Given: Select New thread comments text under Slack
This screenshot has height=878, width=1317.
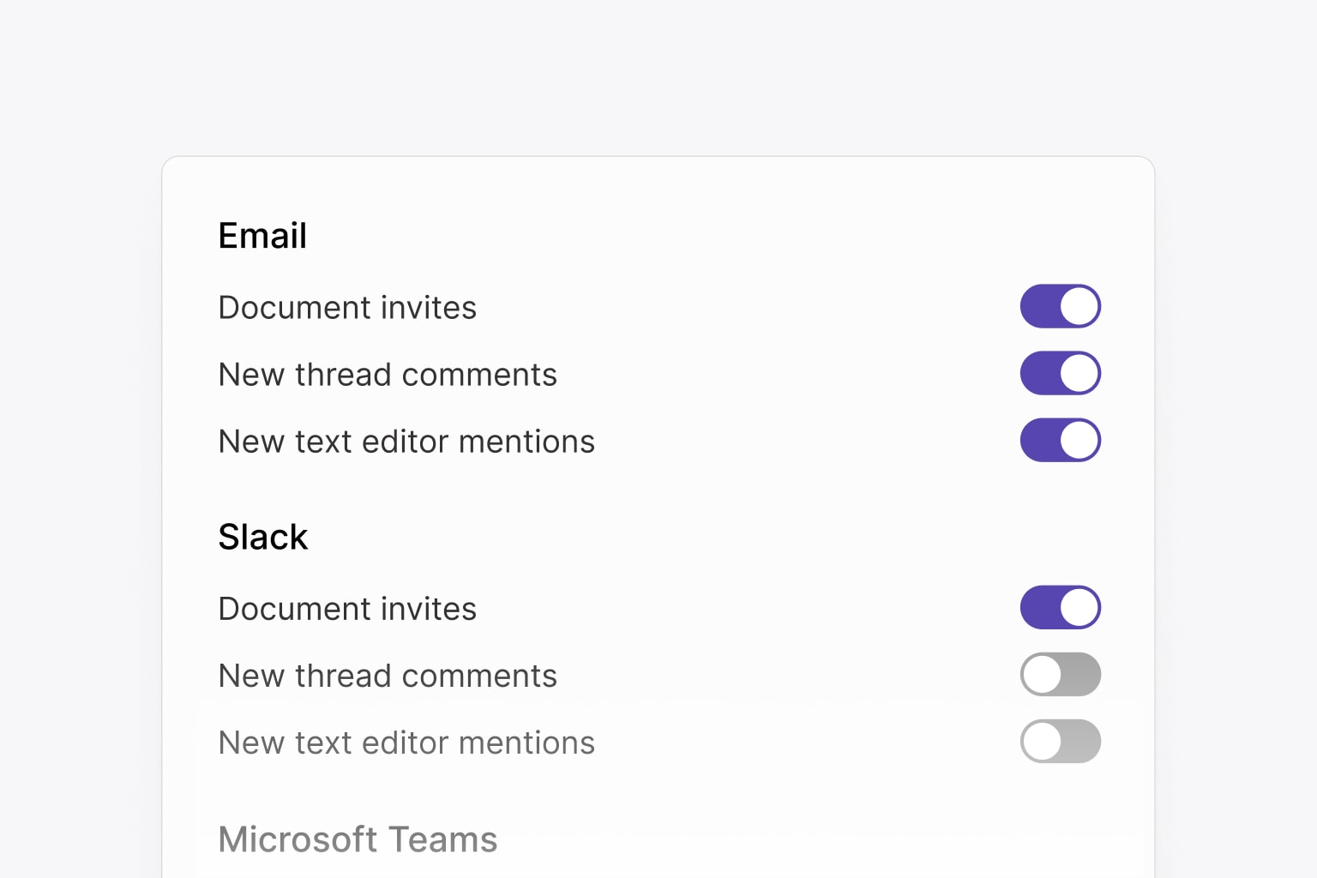Looking at the screenshot, I should pyautogui.click(x=388, y=676).
